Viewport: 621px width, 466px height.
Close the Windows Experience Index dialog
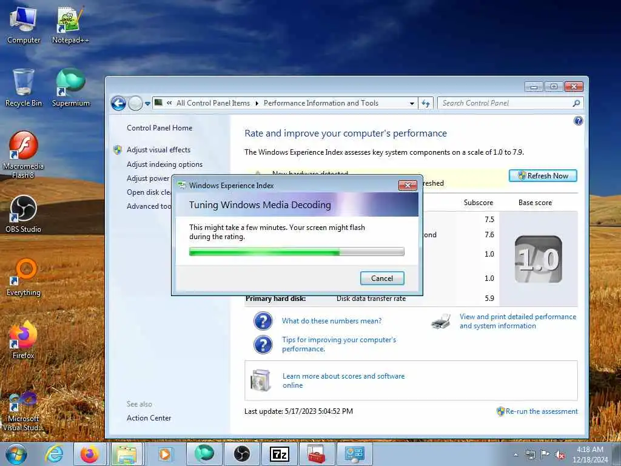[x=408, y=185]
